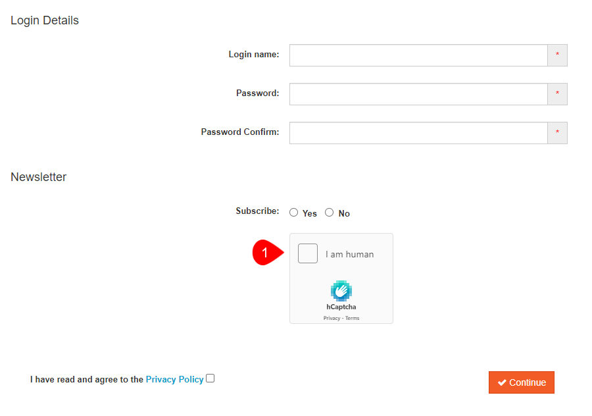Choose No for newsletter Subscribe

[330, 212]
